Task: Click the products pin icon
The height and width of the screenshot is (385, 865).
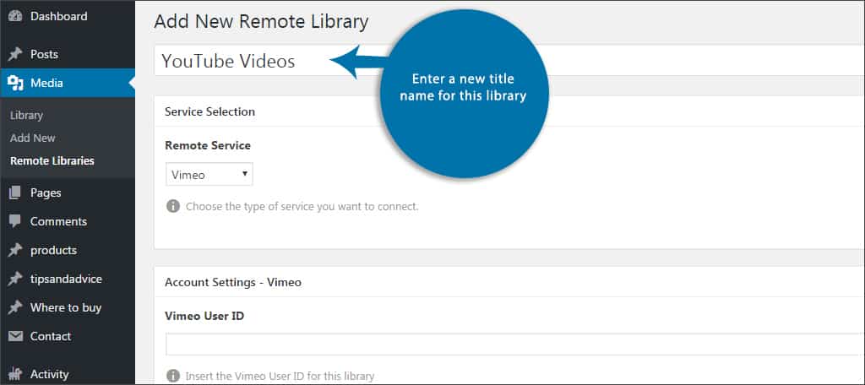Action: 15,250
